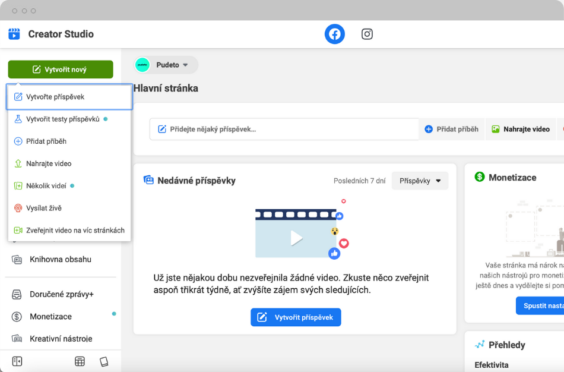
Task: Open Kreativní nástroje in sidebar
Action: tap(61, 339)
